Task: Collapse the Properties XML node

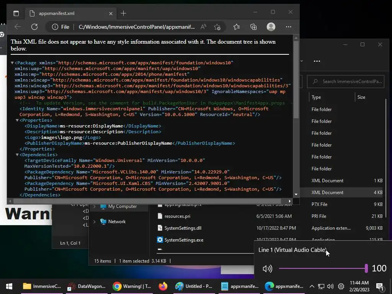Action: click(17, 120)
